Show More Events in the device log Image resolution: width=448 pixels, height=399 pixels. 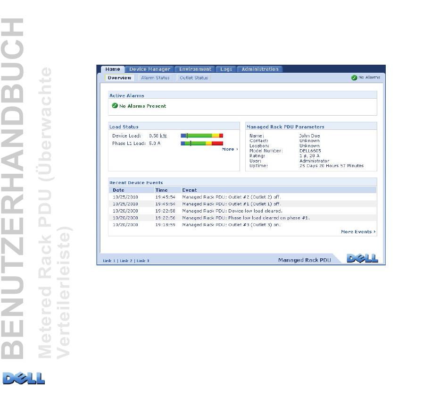coord(358,232)
